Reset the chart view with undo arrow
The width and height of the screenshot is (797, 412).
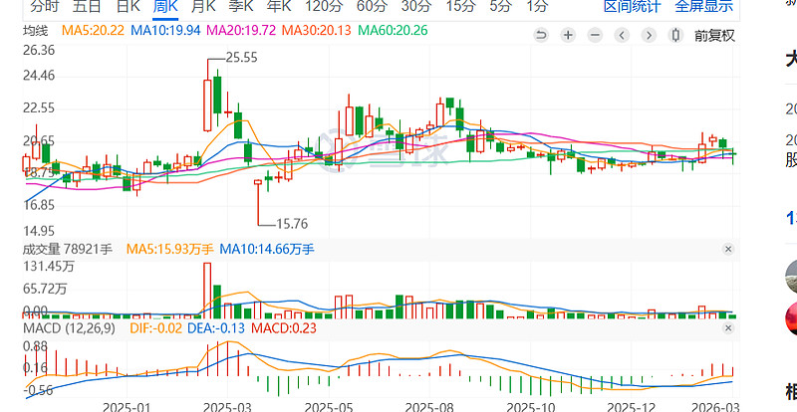coord(541,36)
